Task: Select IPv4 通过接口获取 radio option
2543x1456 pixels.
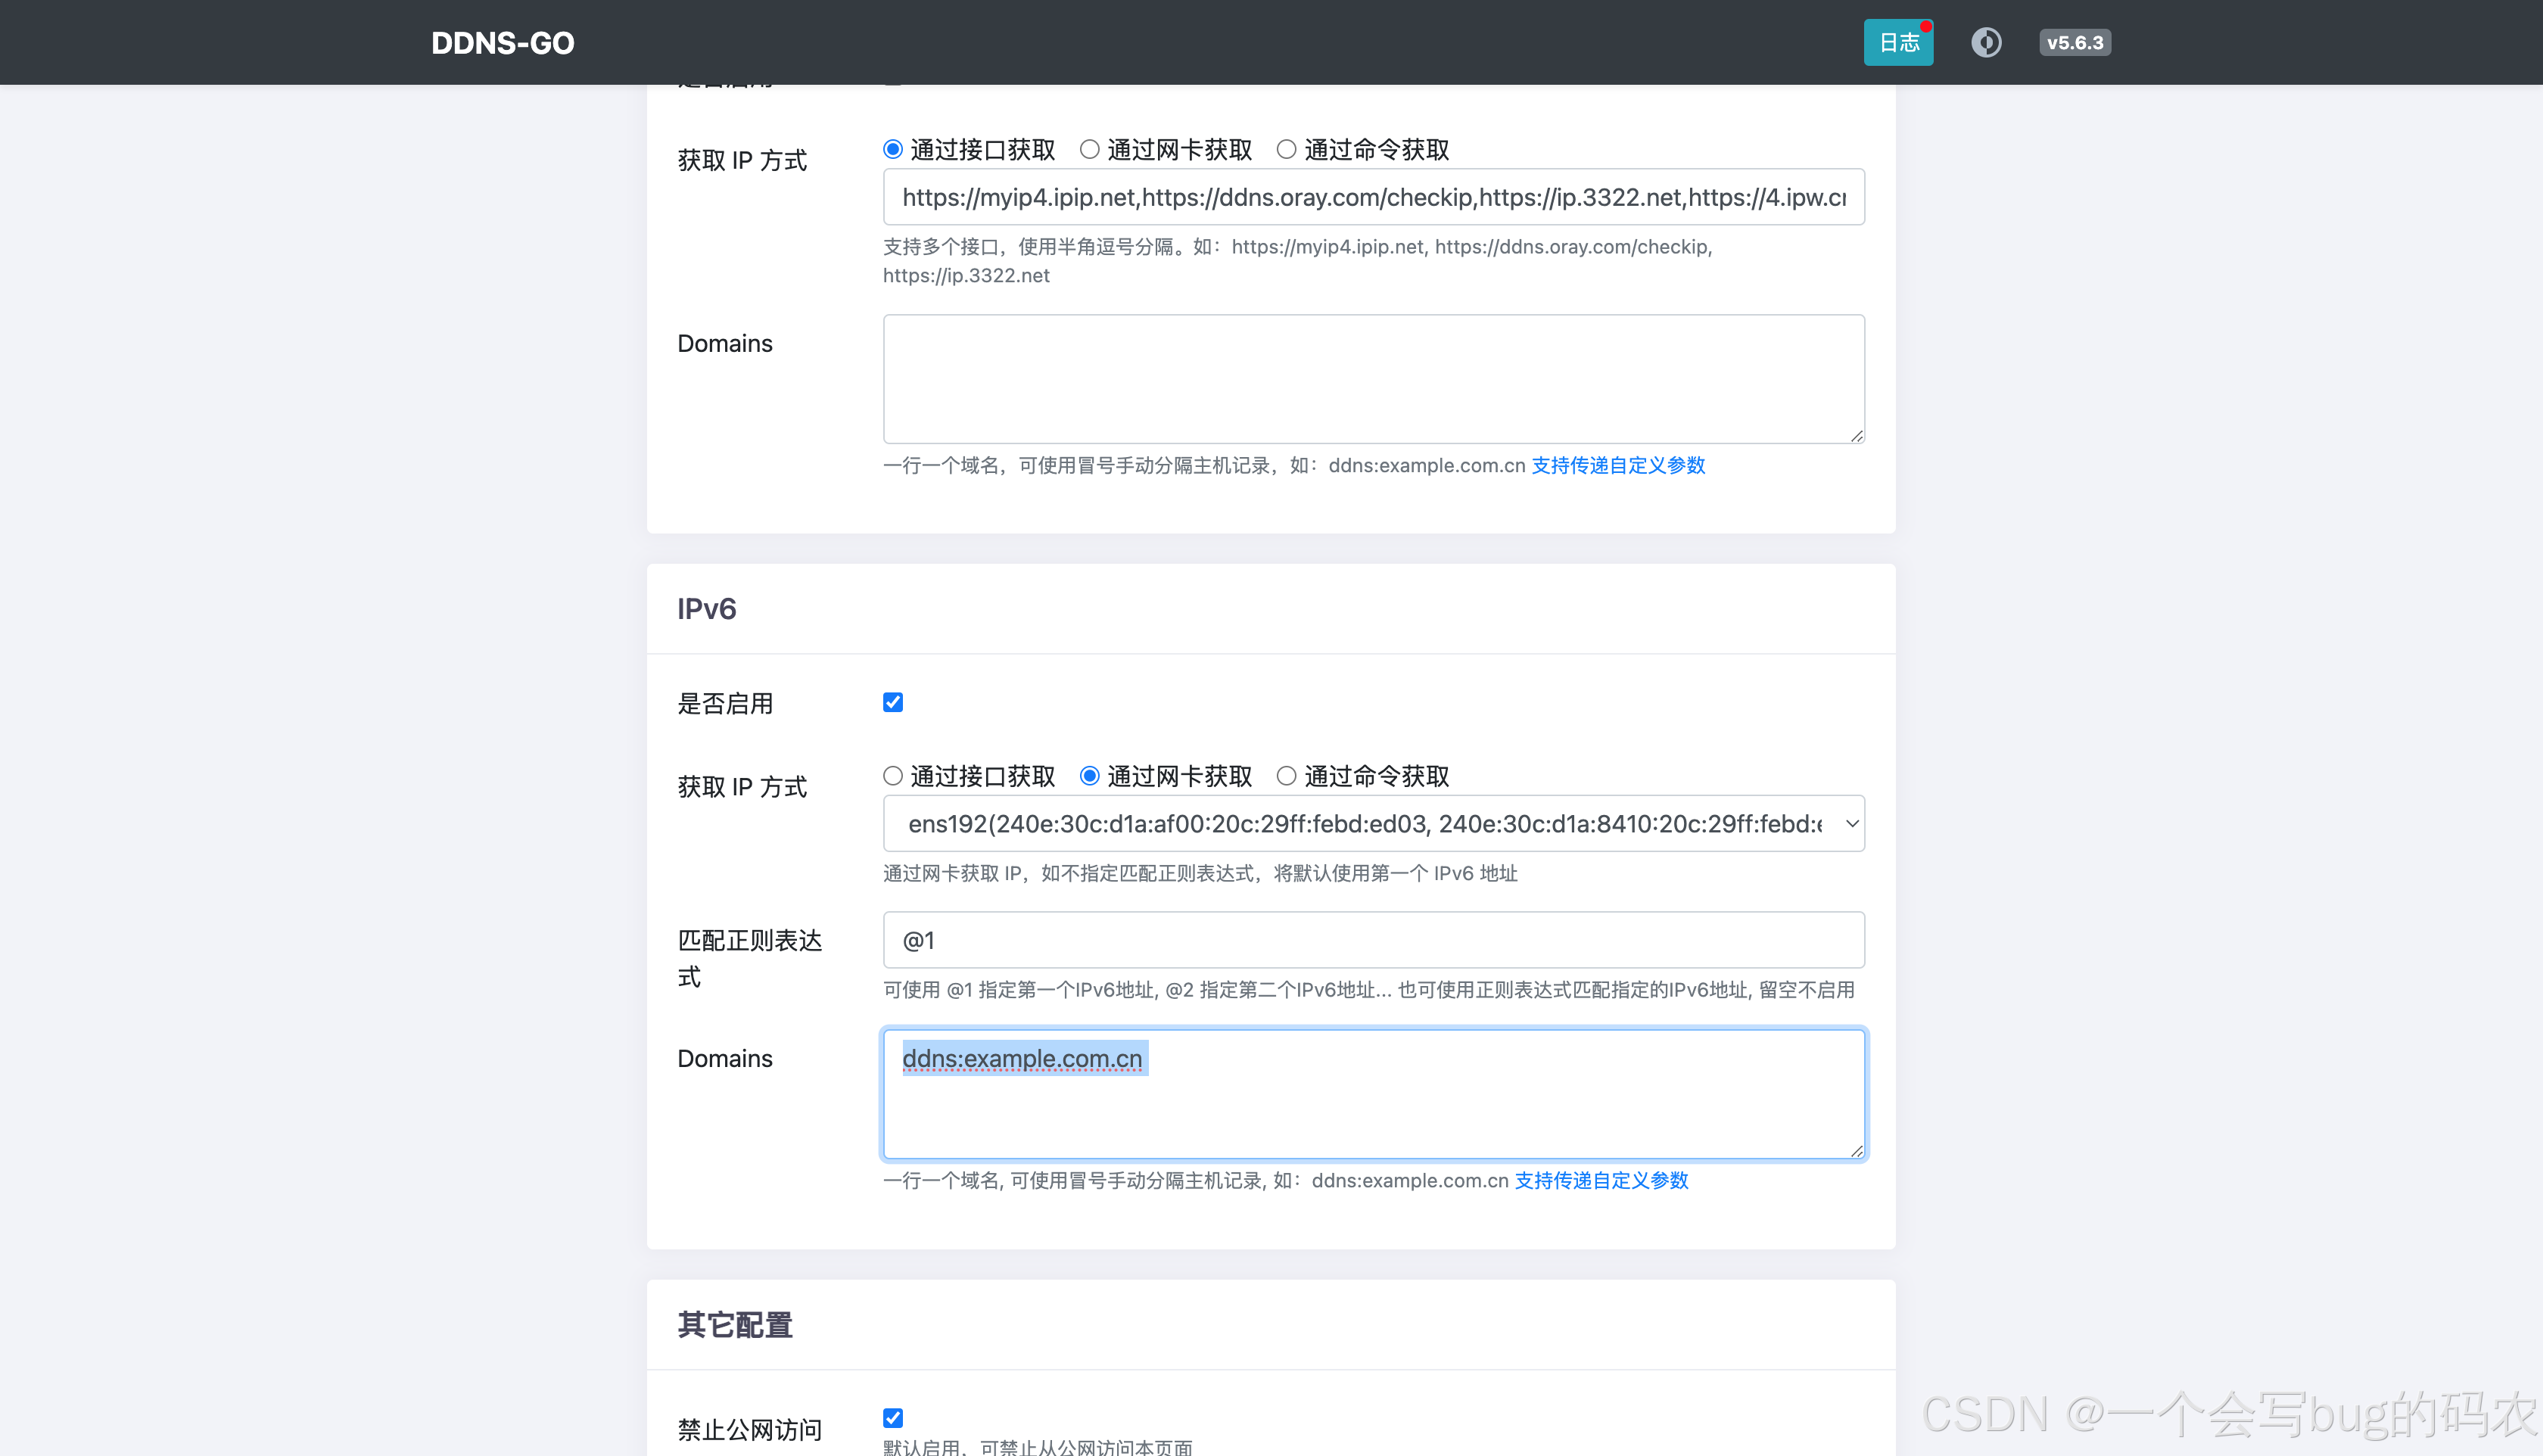Action: tap(893, 150)
